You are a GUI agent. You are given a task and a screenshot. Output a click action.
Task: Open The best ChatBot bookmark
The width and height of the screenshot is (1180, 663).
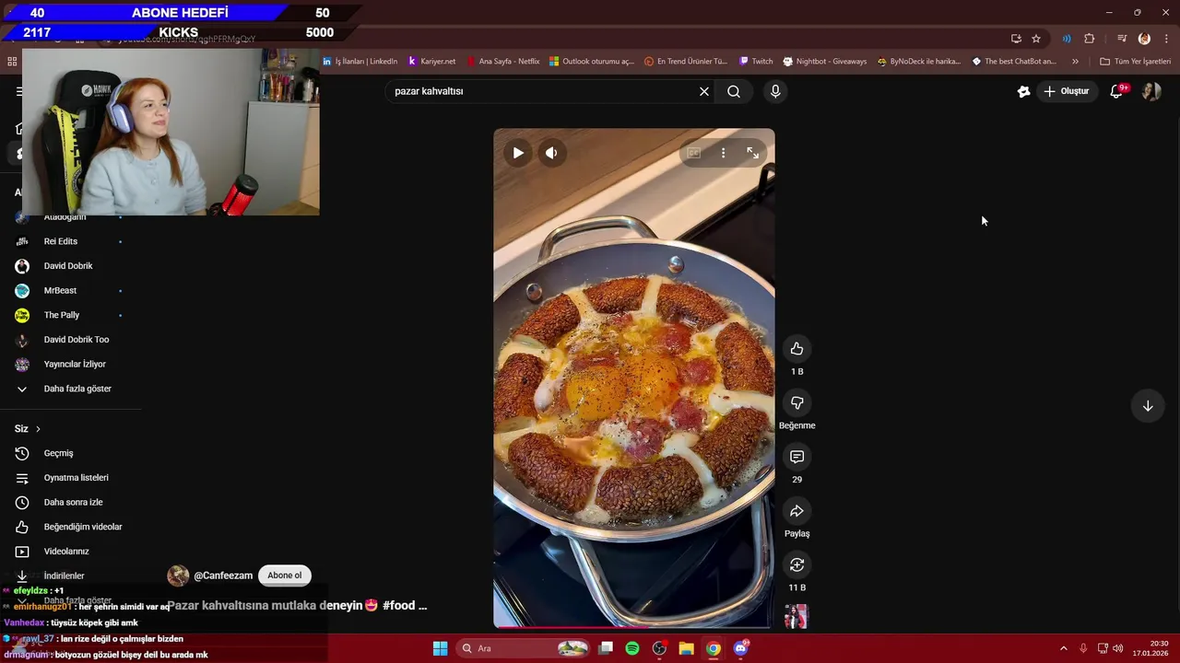(1014, 62)
